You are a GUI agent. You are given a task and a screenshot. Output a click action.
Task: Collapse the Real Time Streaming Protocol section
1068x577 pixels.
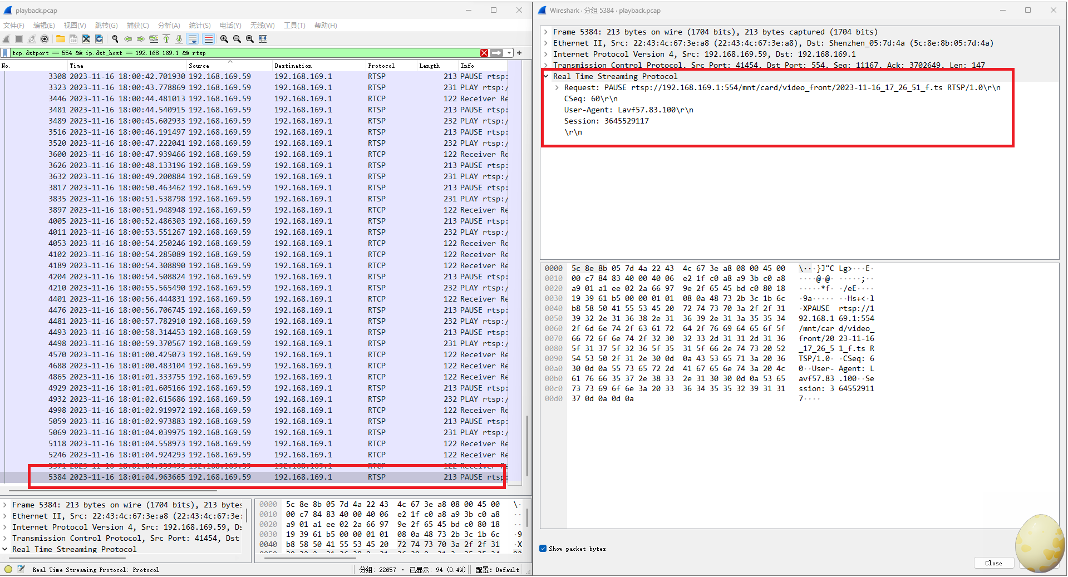(x=546, y=76)
